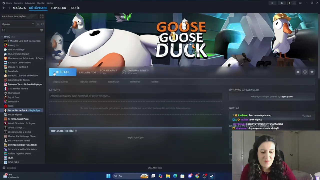Go back with the left arrow
Viewport: 320px width, 180px height.
tap(4, 8)
